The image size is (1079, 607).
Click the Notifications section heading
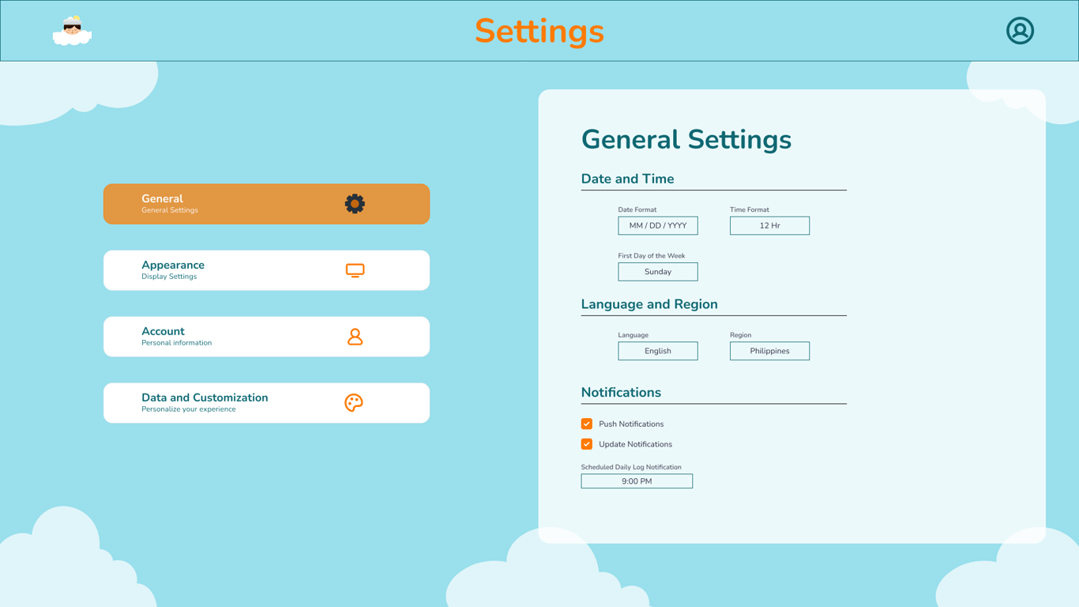coord(621,393)
